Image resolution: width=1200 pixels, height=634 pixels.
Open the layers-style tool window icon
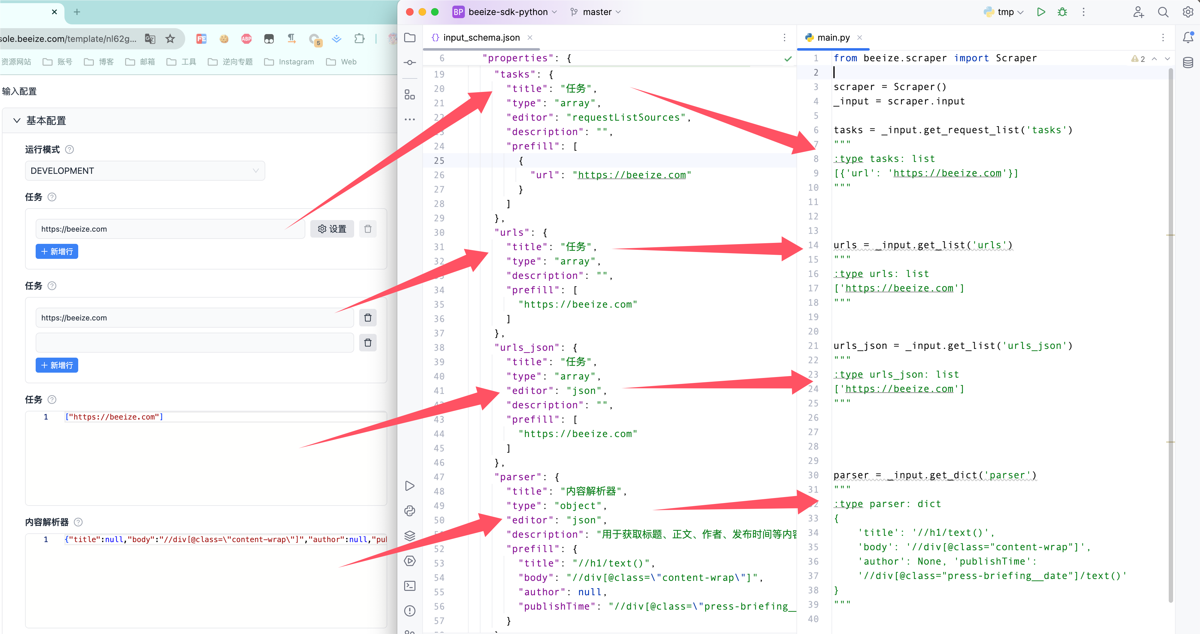(409, 536)
